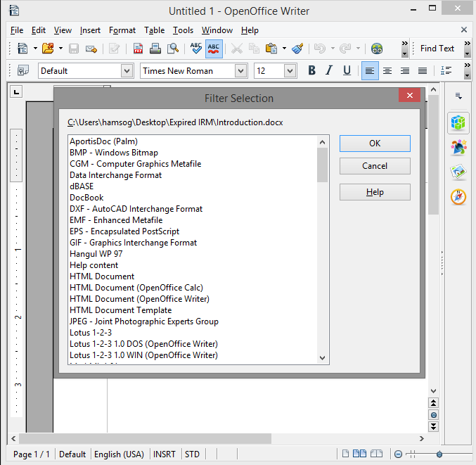Open the Insert menu
The width and height of the screenshot is (476, 465).
click(90, 30)
